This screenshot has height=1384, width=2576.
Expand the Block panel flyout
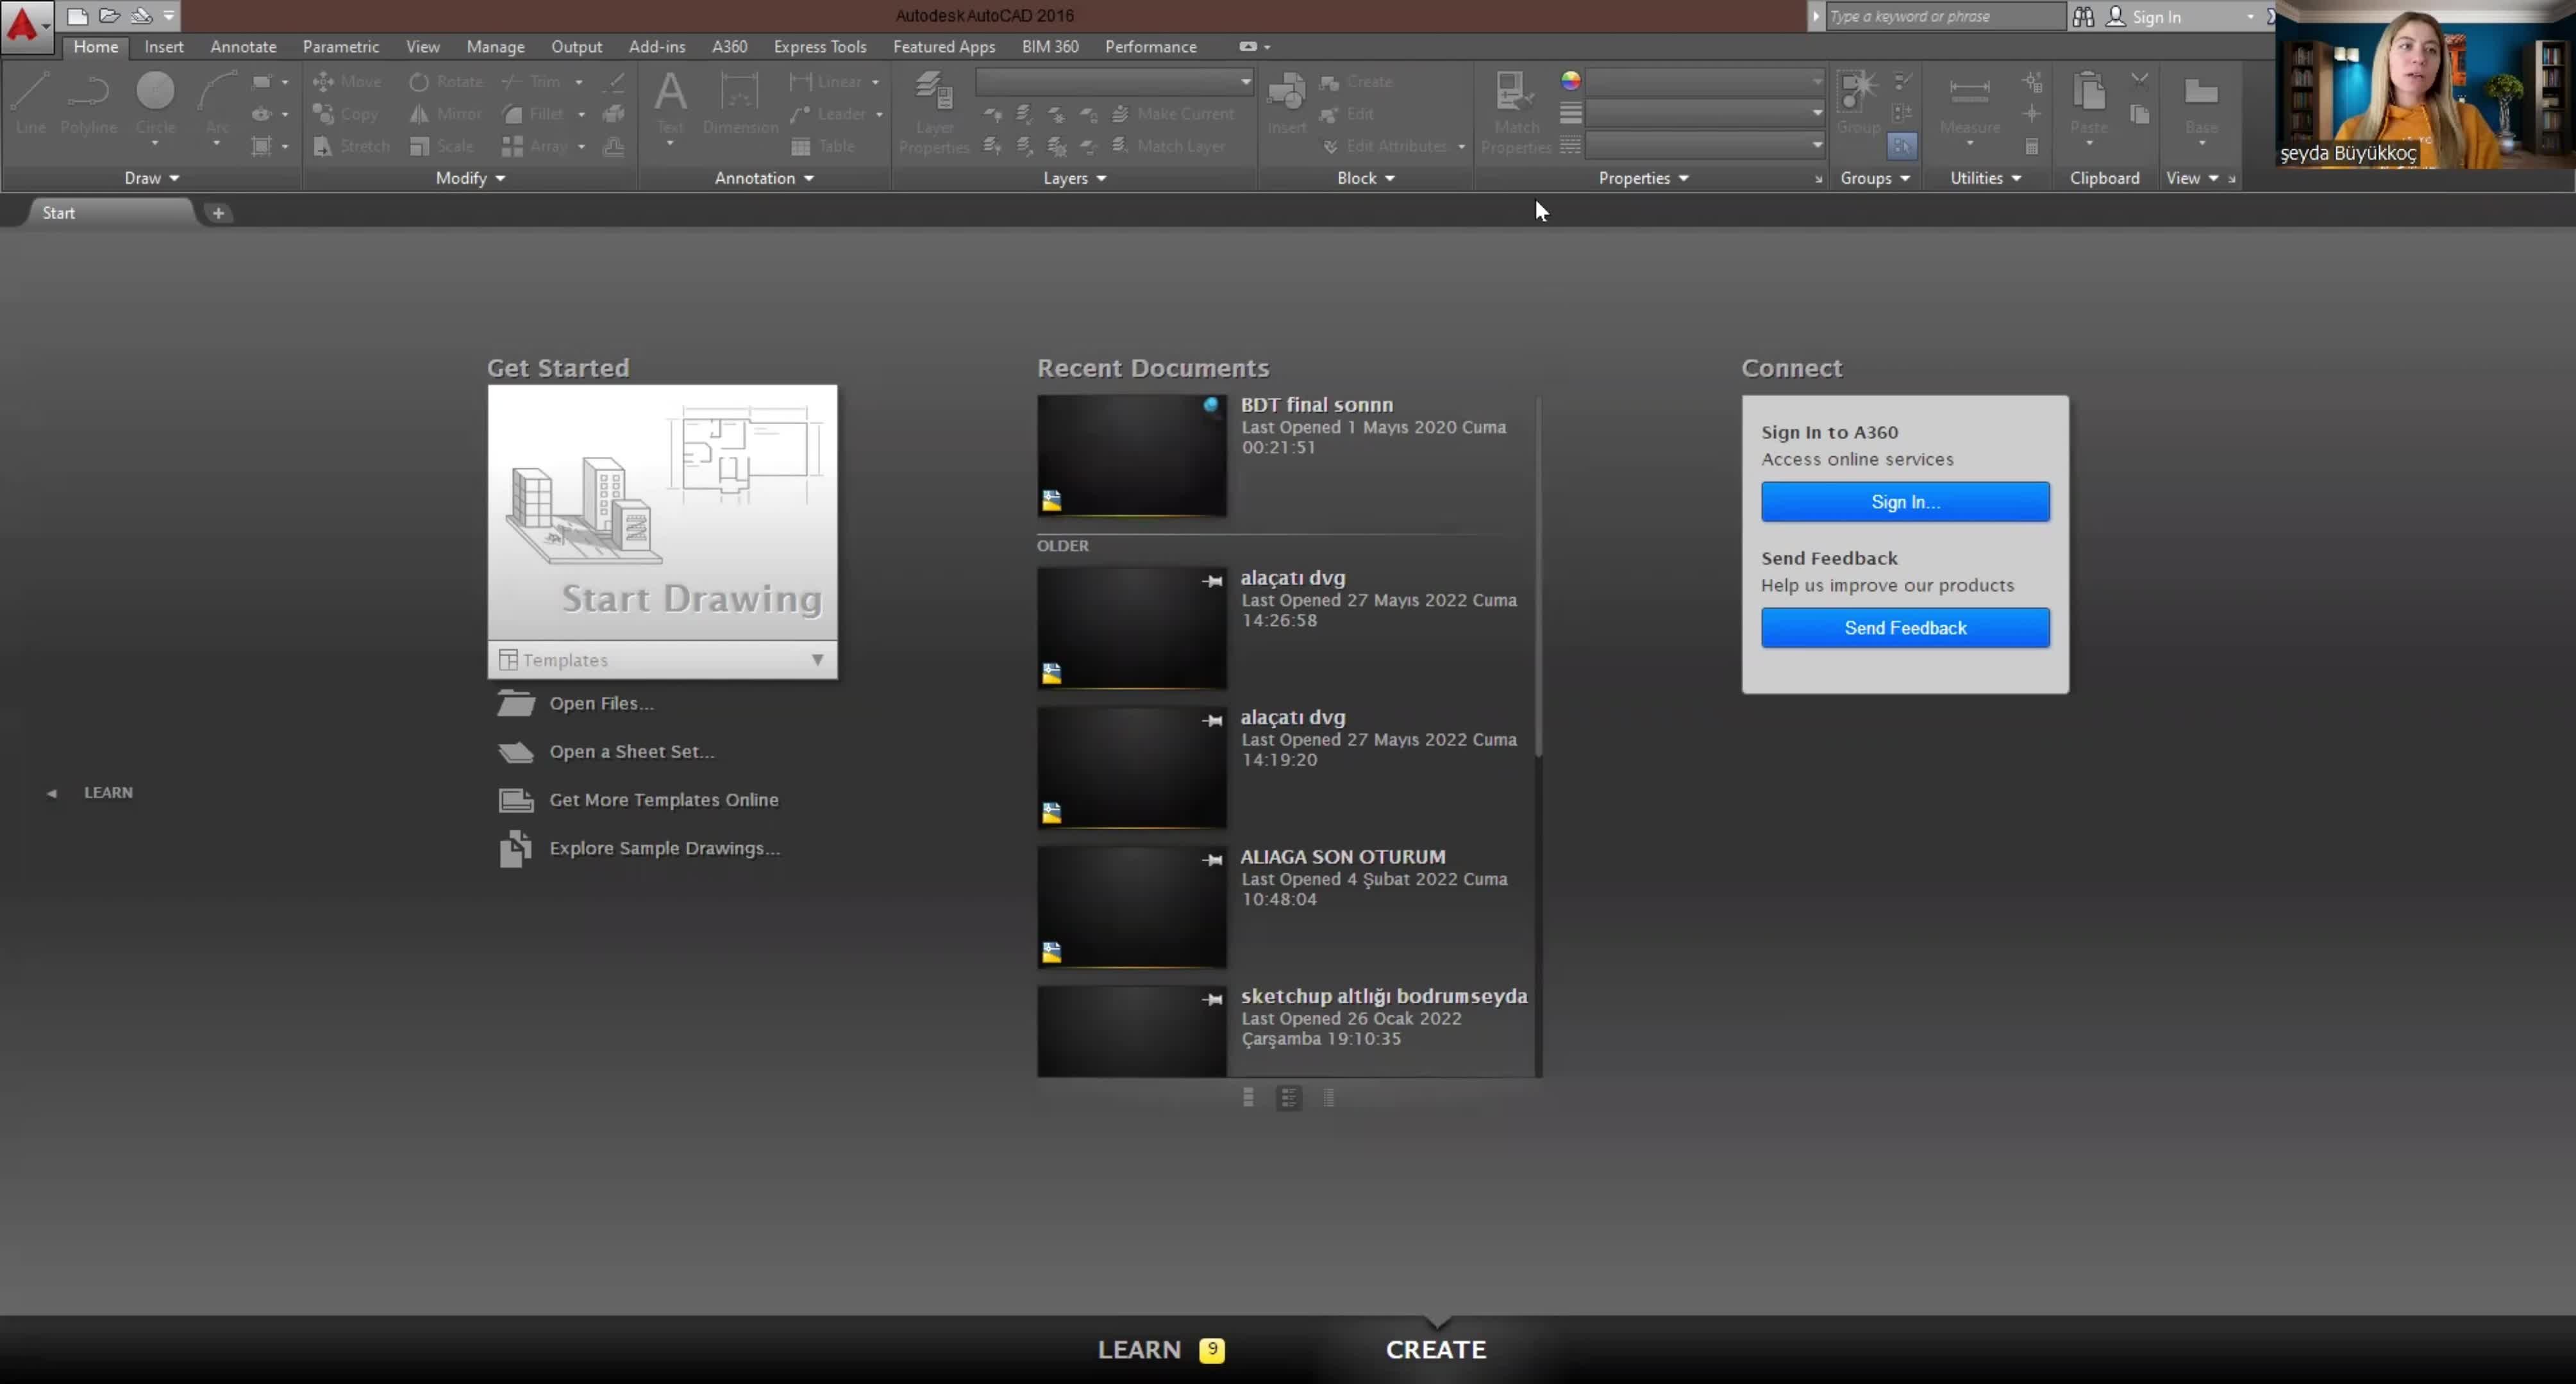(x=1366, y=178)
